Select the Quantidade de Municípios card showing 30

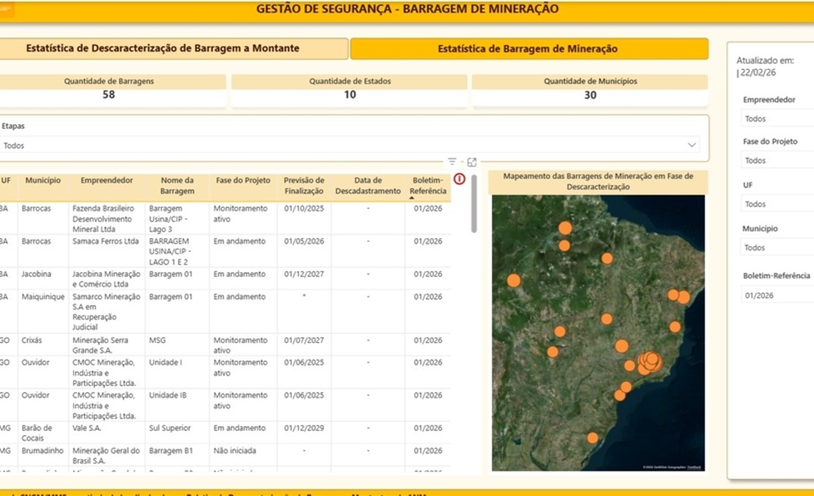coord(590,89)
